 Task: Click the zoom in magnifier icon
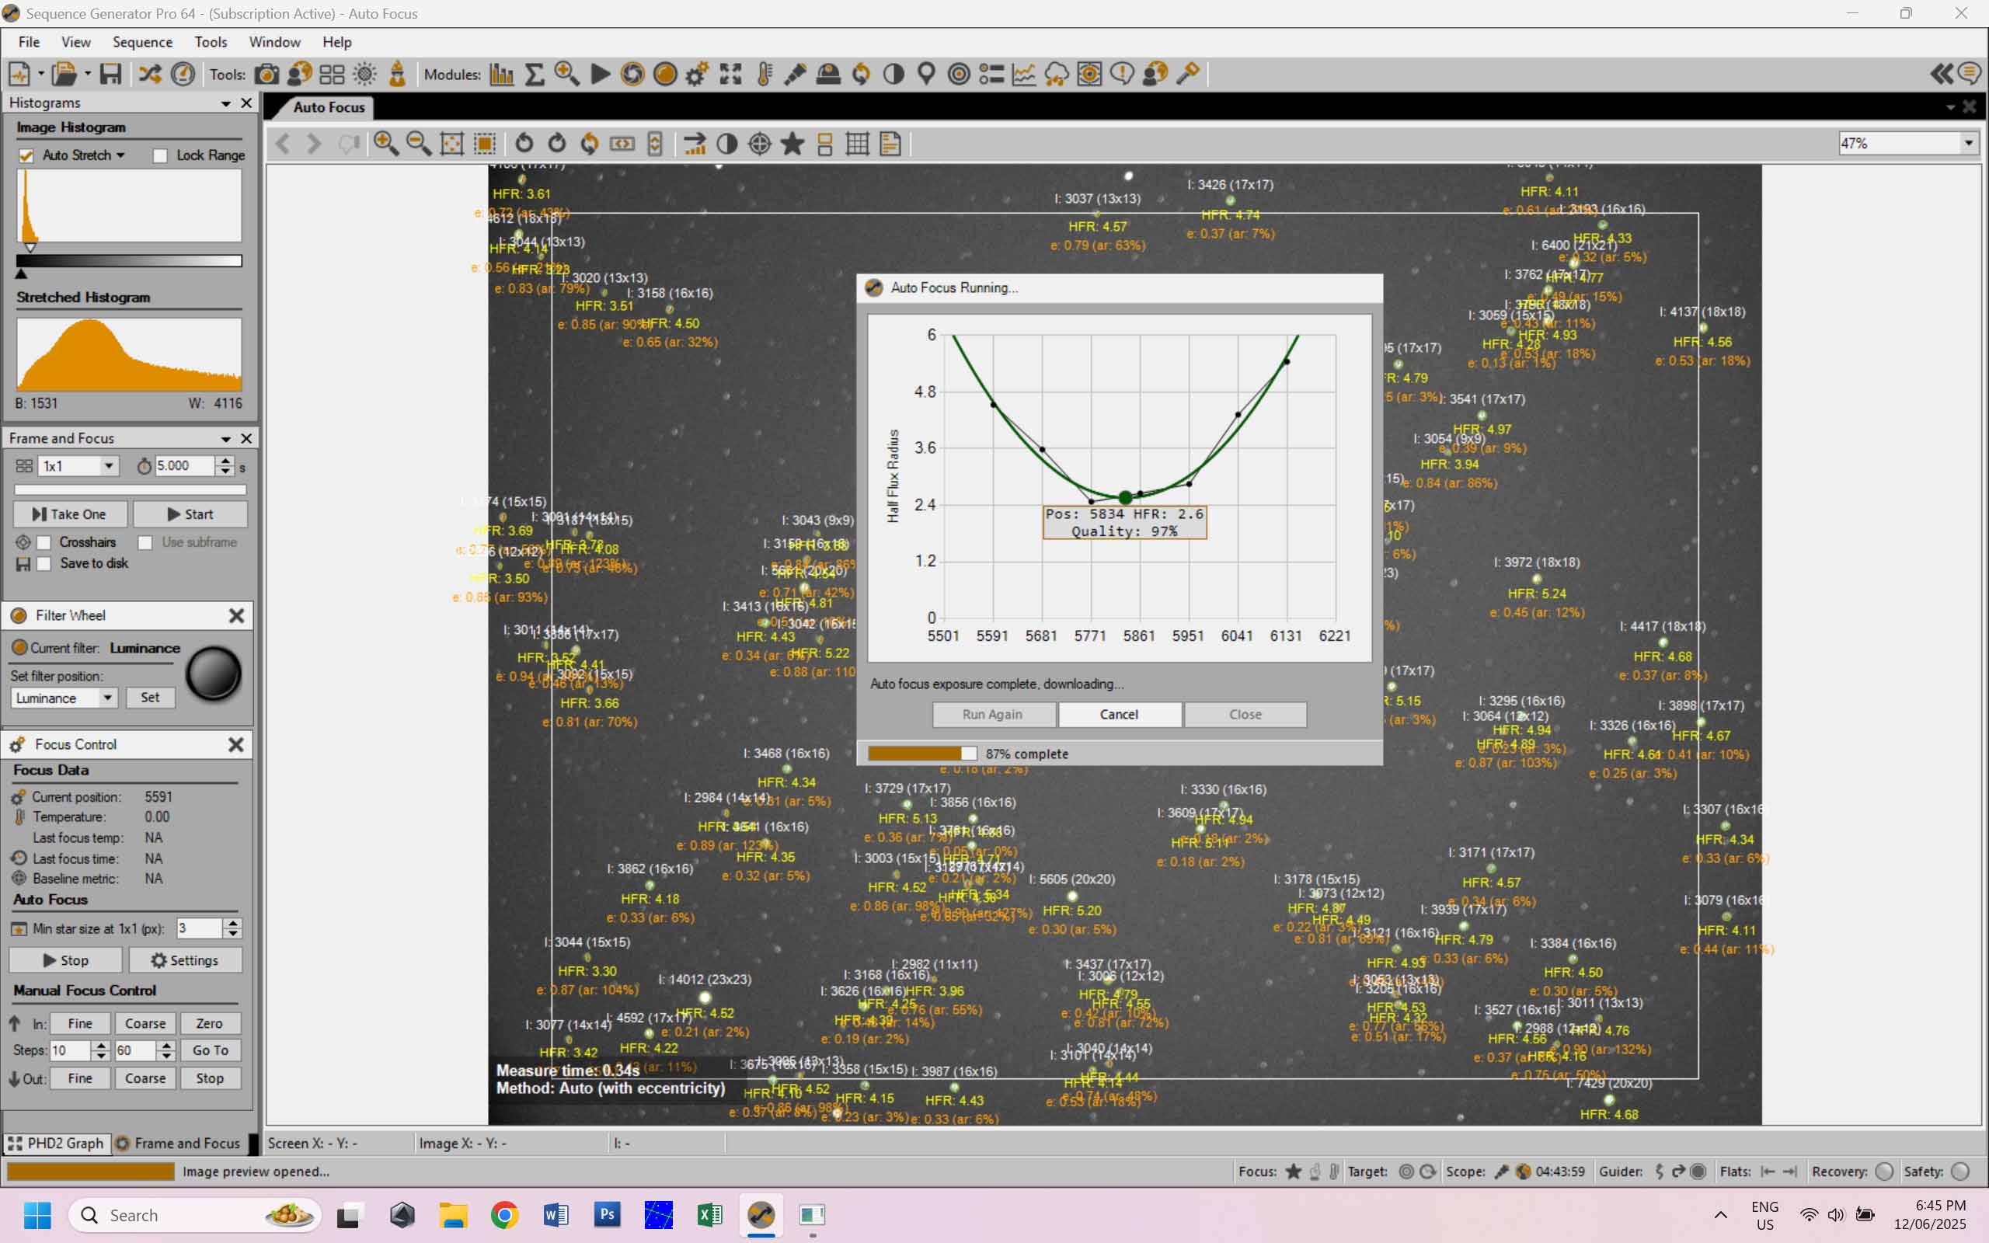pyautogui.click(x=386, y=143)
